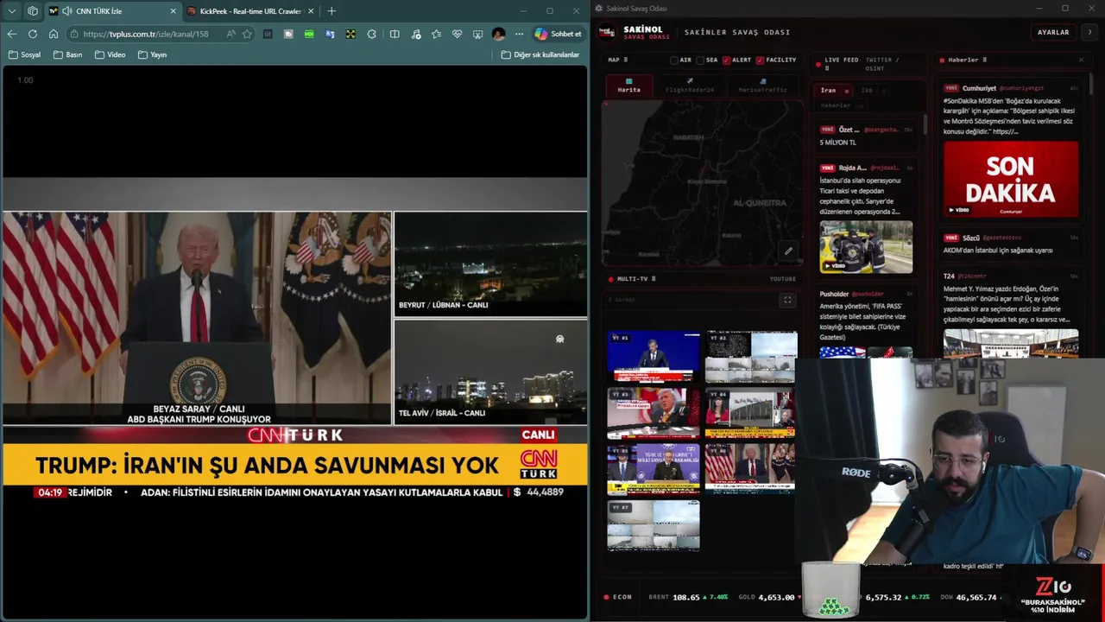Select Harita map tab
Screen dimensions: 1105x622
tap(628, 86)
